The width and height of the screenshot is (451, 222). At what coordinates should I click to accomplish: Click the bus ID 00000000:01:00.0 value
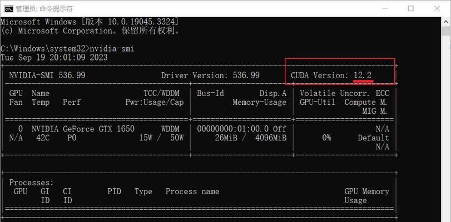coord(232,129)
